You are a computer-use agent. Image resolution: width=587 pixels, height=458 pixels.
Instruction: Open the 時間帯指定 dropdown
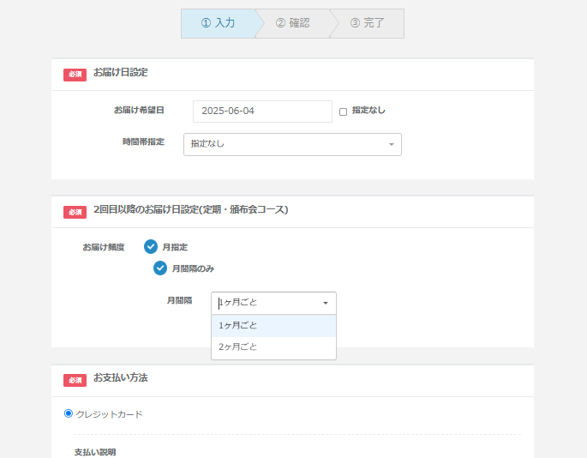tap(292, 144)
